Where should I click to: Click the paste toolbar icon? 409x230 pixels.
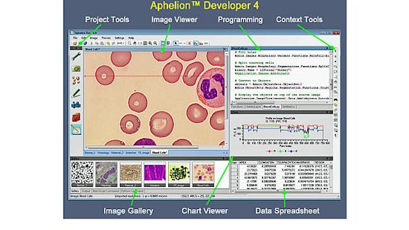102,43
